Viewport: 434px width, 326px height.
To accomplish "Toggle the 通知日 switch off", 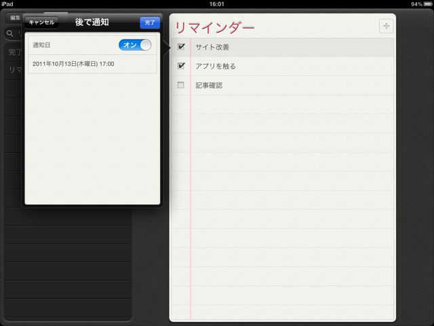I will [135, 45].
